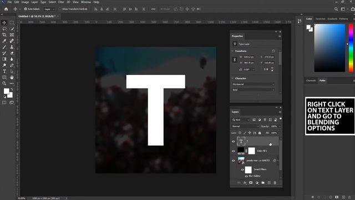Open the Montserrat font family dropdown
The height and width of the screenshot is (200, 355).
(253, 84)
